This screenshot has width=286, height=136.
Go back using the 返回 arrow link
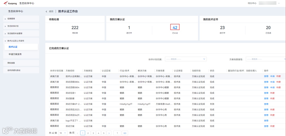[50, 11]
